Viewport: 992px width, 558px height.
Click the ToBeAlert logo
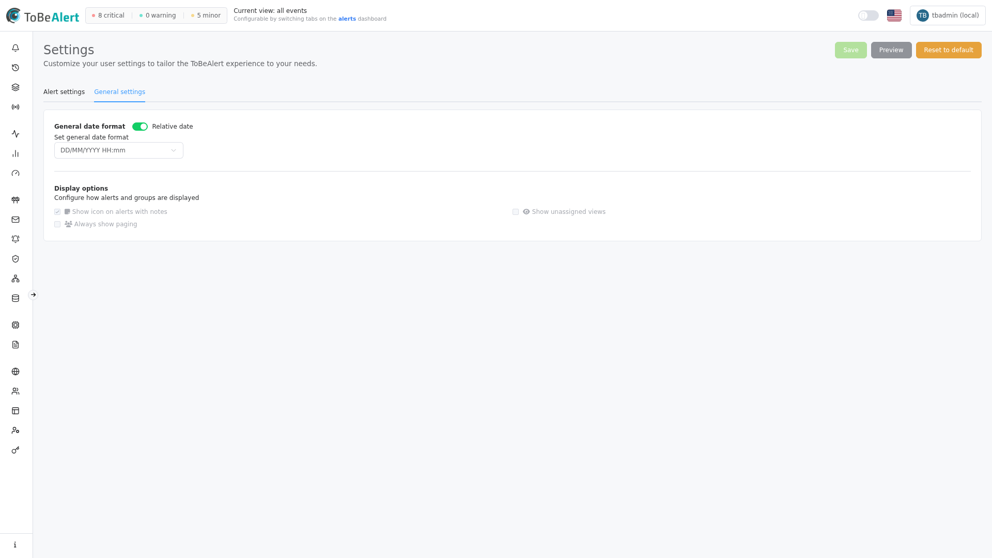[x=42, y=16]
